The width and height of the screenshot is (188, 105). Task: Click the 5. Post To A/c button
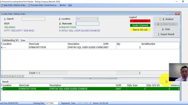coord(166,24)
